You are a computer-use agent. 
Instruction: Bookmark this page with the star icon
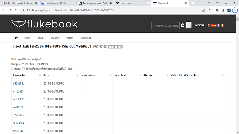(x=210, y=10)
